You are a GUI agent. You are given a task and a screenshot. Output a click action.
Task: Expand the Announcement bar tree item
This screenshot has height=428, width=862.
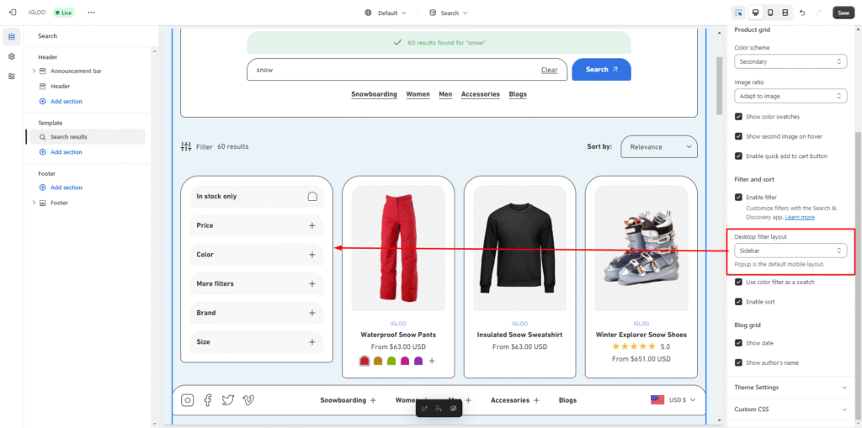point(35,71)
